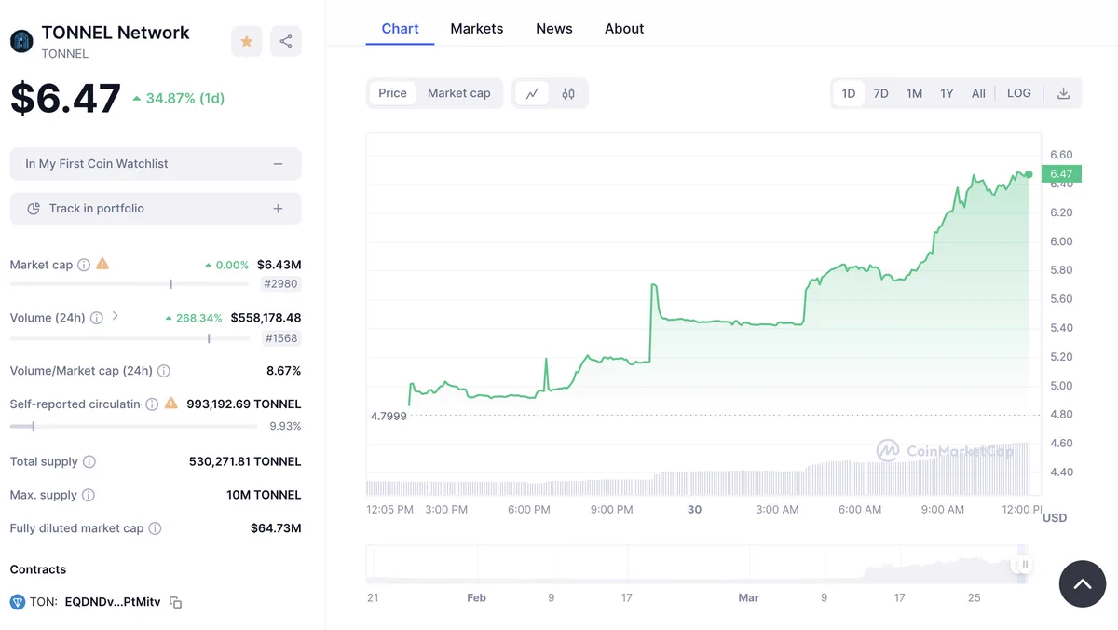
Task: Open the share icon button
Action: [286, 41]
